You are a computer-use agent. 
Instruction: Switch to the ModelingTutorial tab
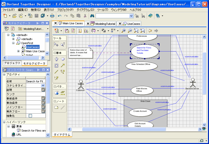point(105,24)
